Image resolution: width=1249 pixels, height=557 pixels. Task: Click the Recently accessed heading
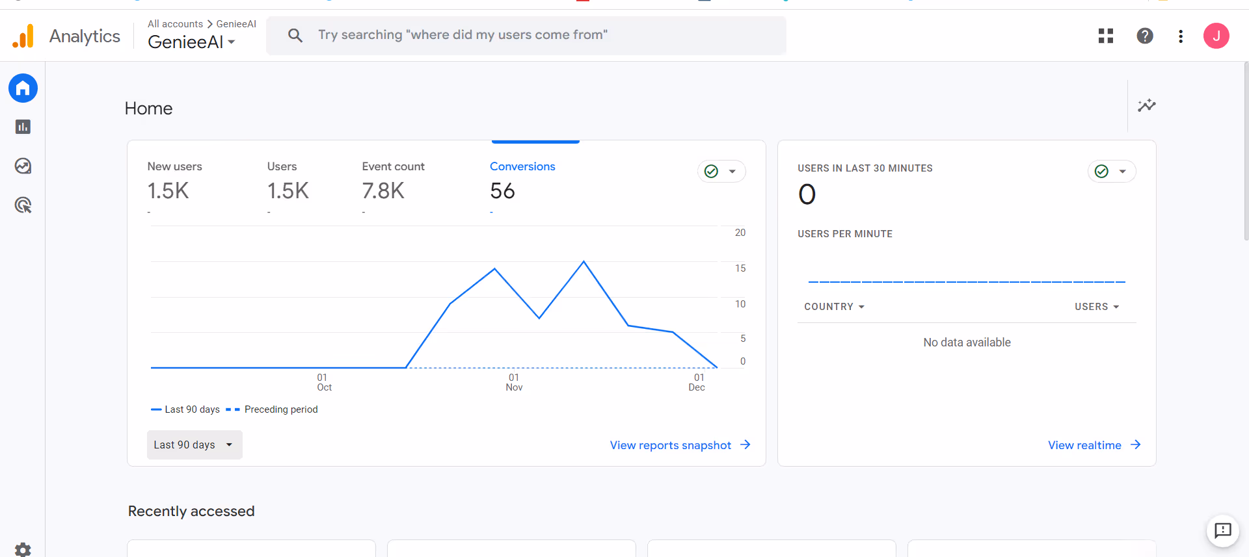click(191, 511)
